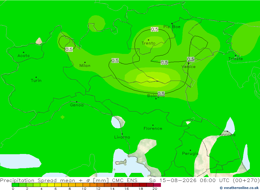The image size is (260, 190).
Task: Click the CMC ENS model label
Action: [125, 180]
